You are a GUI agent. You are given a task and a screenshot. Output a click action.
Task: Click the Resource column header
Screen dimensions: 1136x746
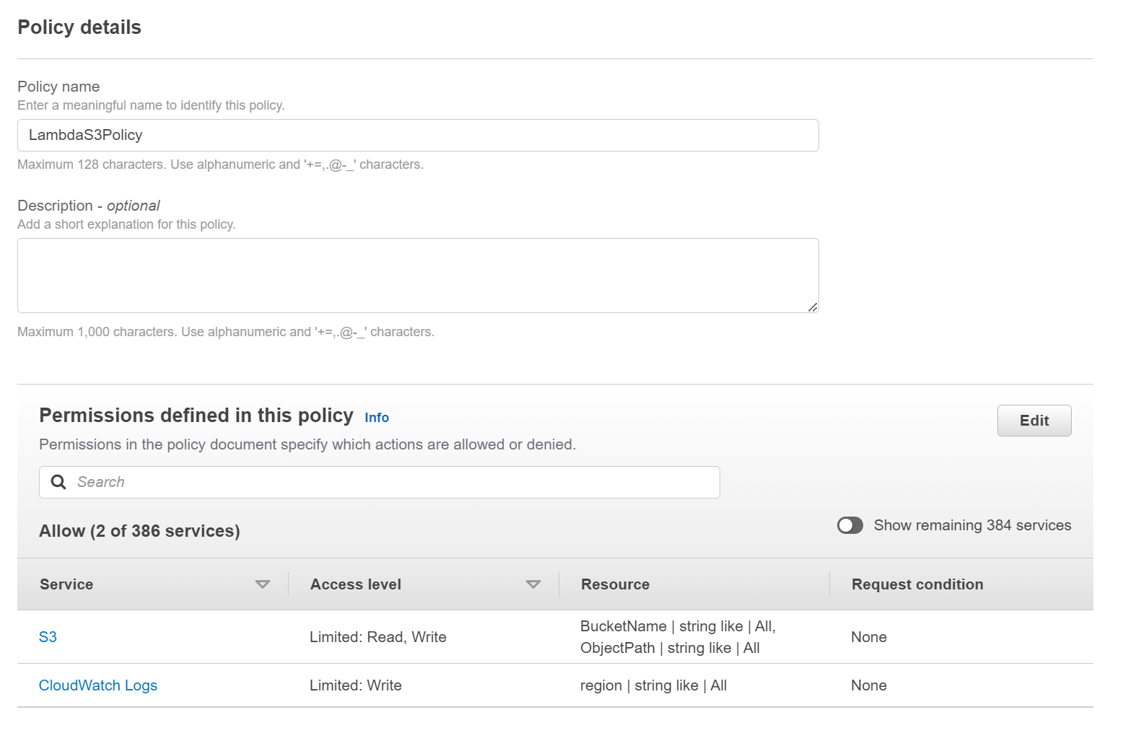[x=615, y=584]
